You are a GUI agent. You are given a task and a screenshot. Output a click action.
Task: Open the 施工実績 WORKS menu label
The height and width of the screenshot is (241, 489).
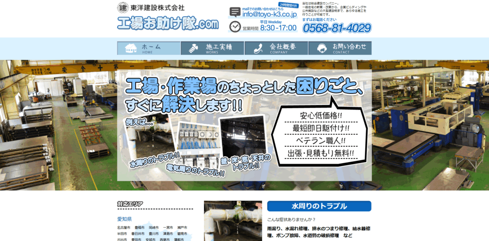219,48
